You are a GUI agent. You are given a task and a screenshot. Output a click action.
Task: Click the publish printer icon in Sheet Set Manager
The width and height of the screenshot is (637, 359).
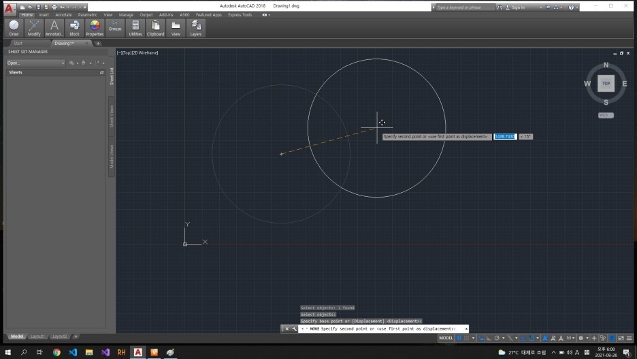pyautogui.click(x=83, y=63)
